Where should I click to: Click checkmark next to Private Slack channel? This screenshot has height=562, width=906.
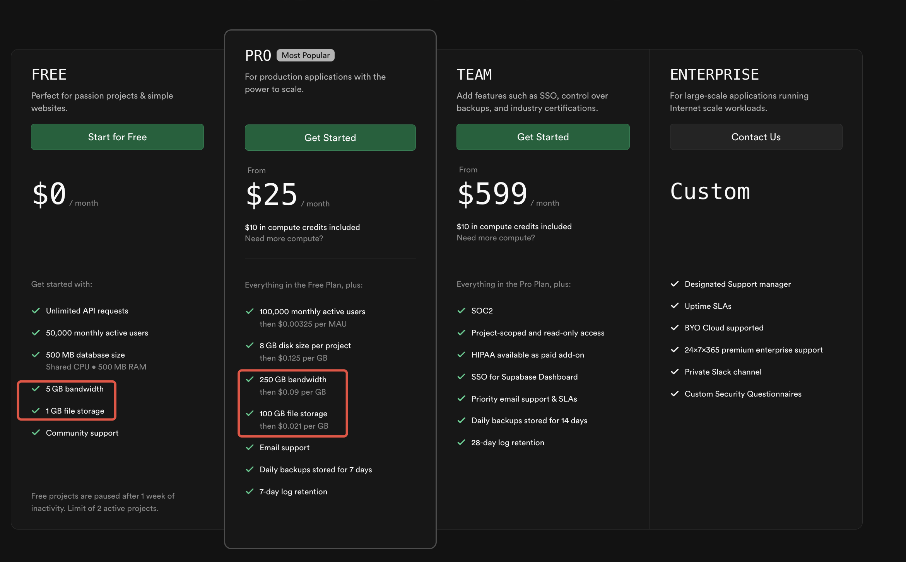coord(675,372)
